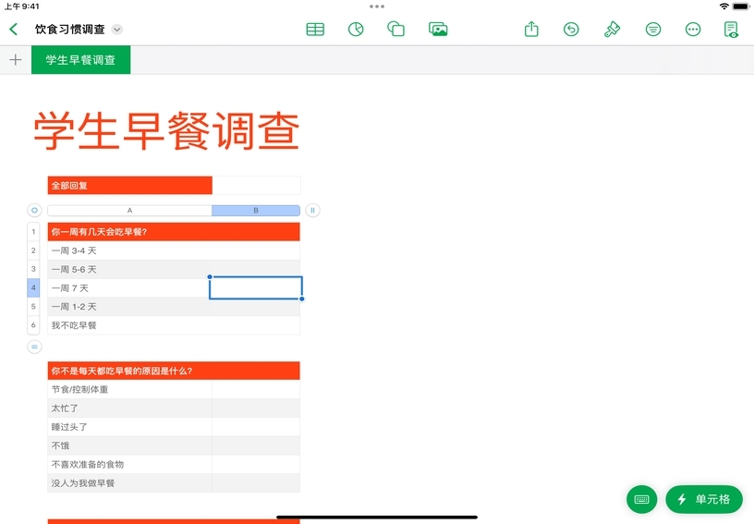Open the insert table menu

315,30
